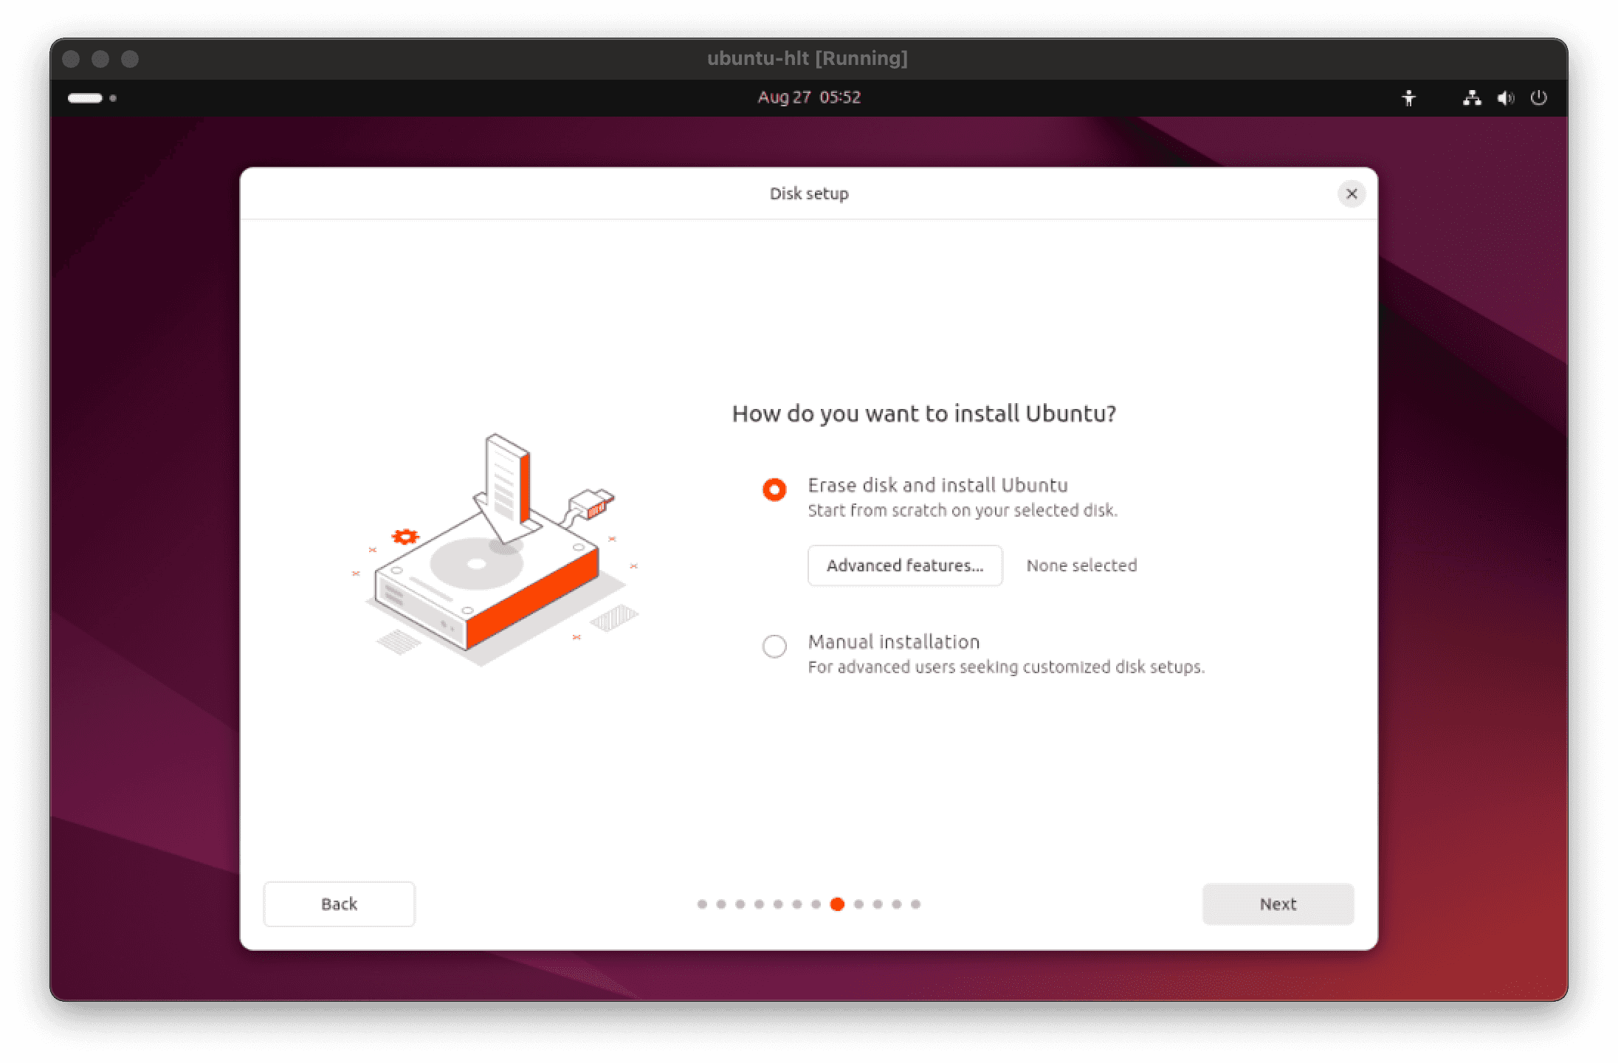Click the red VM window close button
1618x1063 pixels.
click(71, 59)
